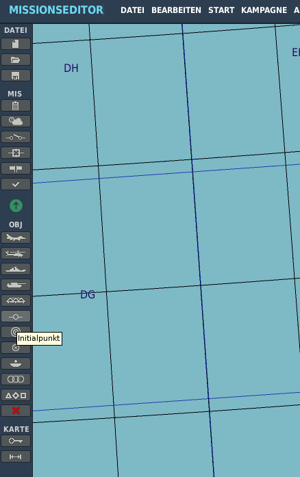The image size is (300, 477).
Task: Select the trigger zone overlapping circles tool
Action: pyautogui.click(x=16, y=379)
